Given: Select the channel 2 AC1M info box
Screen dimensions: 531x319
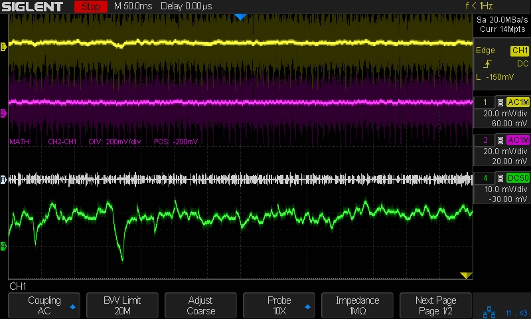Looking at the screenshot, I should (502, 150).
